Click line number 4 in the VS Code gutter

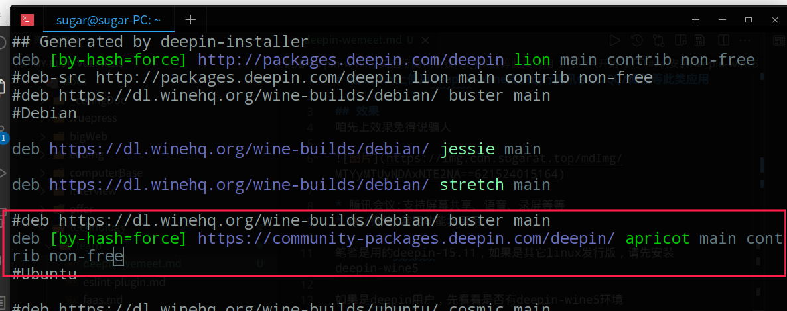(x=309, y=127)
